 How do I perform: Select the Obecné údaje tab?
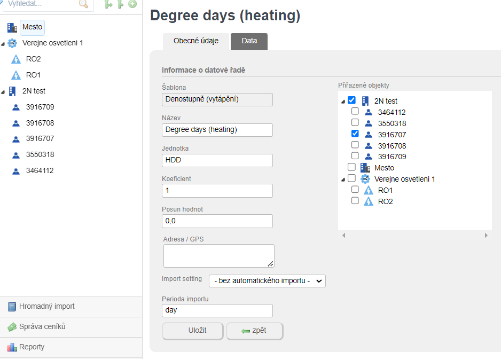click(196, 41)
